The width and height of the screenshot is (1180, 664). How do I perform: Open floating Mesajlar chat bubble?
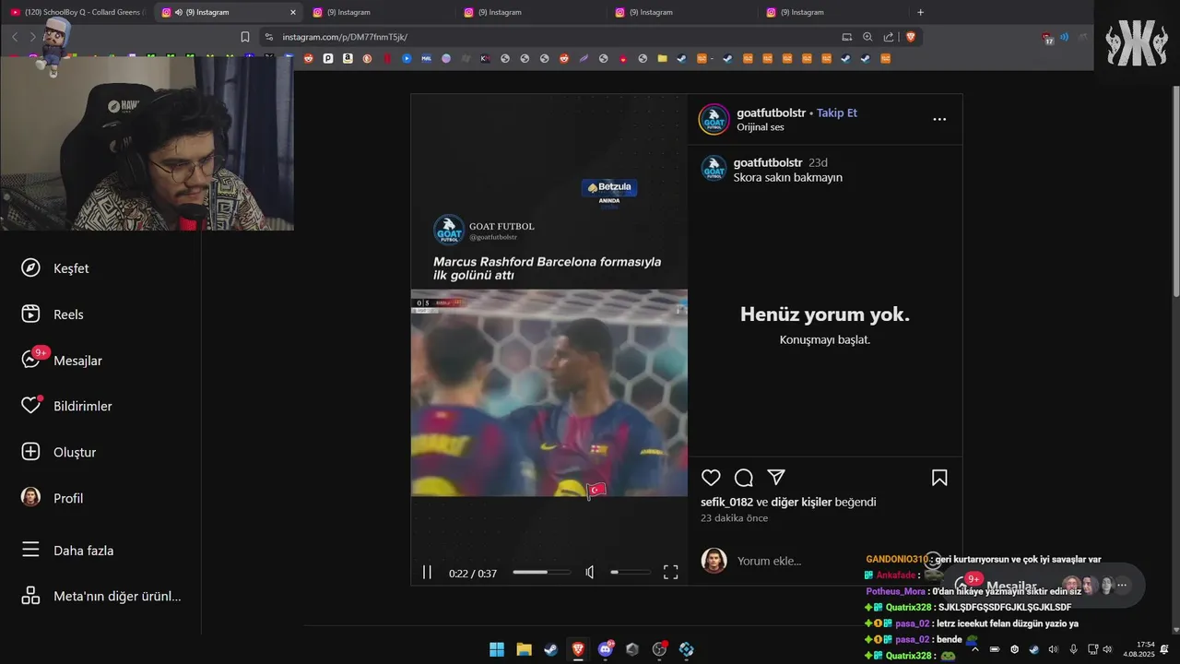click(1044, 586)
